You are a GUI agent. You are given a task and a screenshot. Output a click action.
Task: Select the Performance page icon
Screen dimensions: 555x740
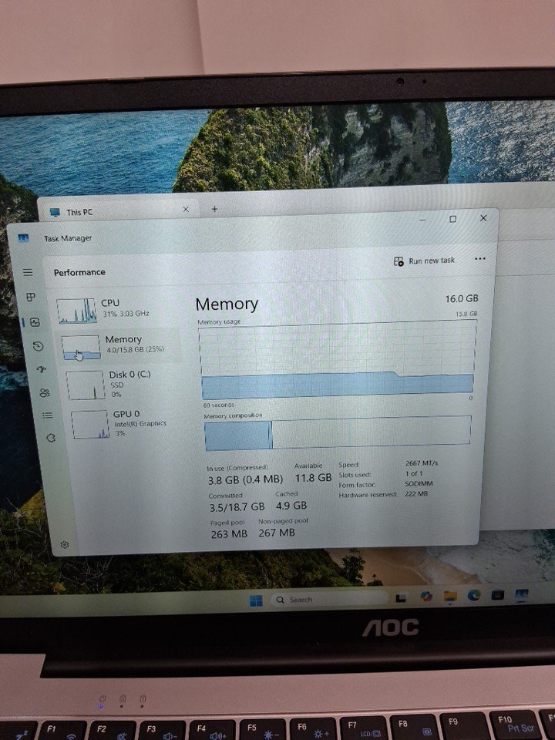(x=35, y=322)
